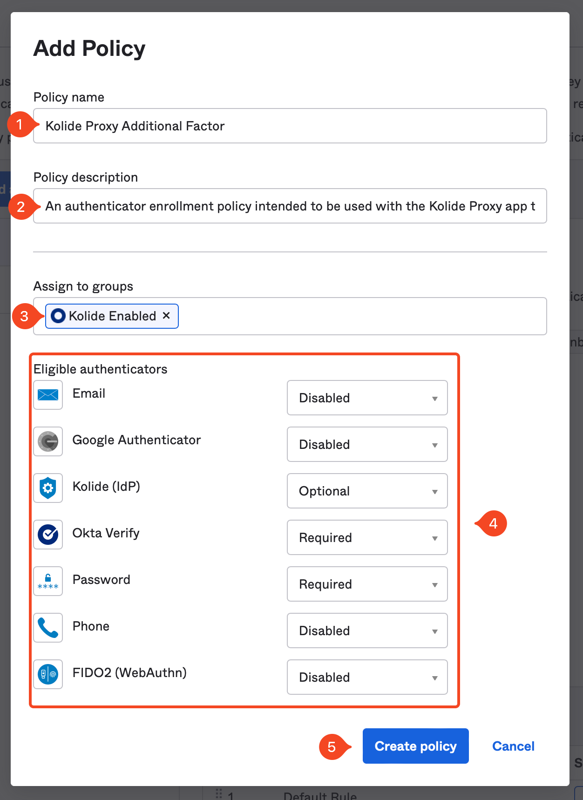Click the Phone authenticator icon

click(x=48, y=628)
